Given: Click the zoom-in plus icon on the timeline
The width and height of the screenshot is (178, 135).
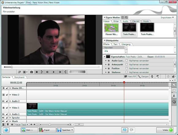Looking at the screenshot, I should [x=70, y=125].
